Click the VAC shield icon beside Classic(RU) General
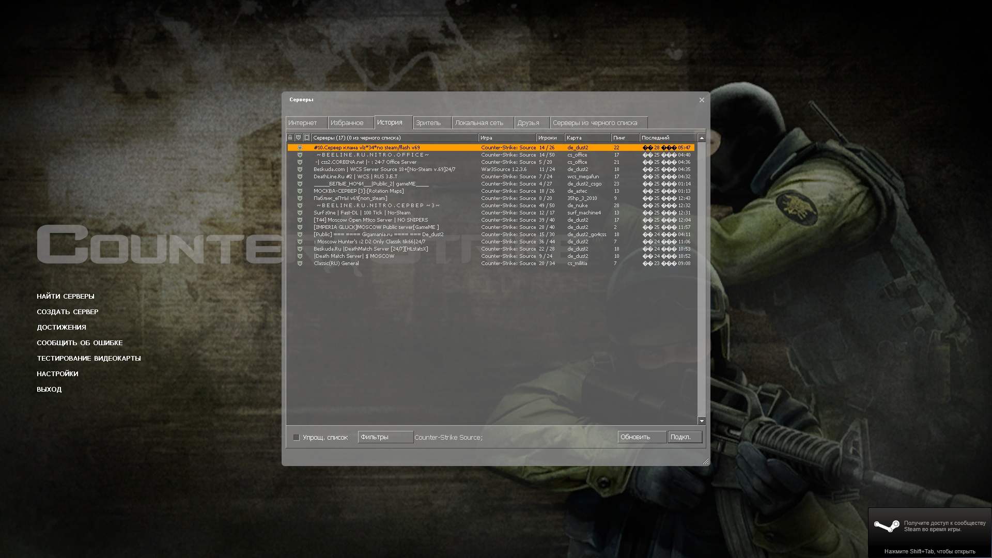 point(300,263)
